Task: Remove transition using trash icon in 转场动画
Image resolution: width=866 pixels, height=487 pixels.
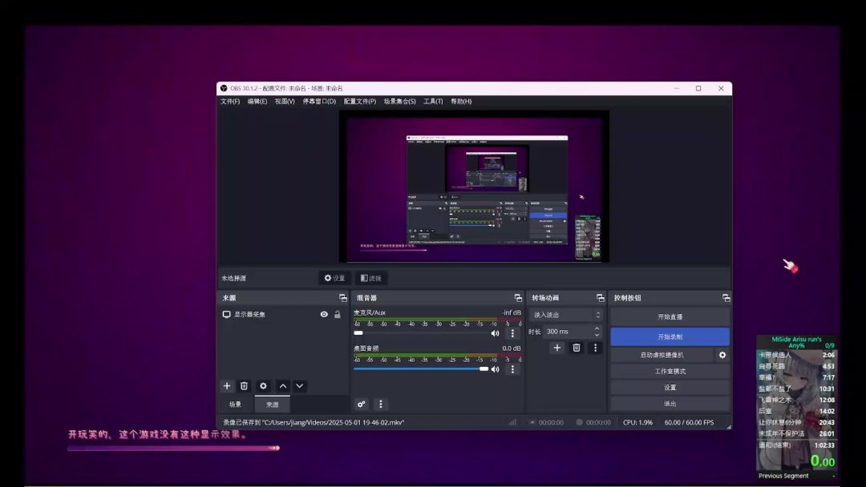Action: pos(576,348)
